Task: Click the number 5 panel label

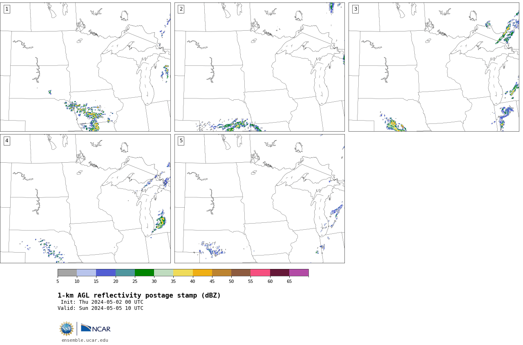Action: click(181, 141)
